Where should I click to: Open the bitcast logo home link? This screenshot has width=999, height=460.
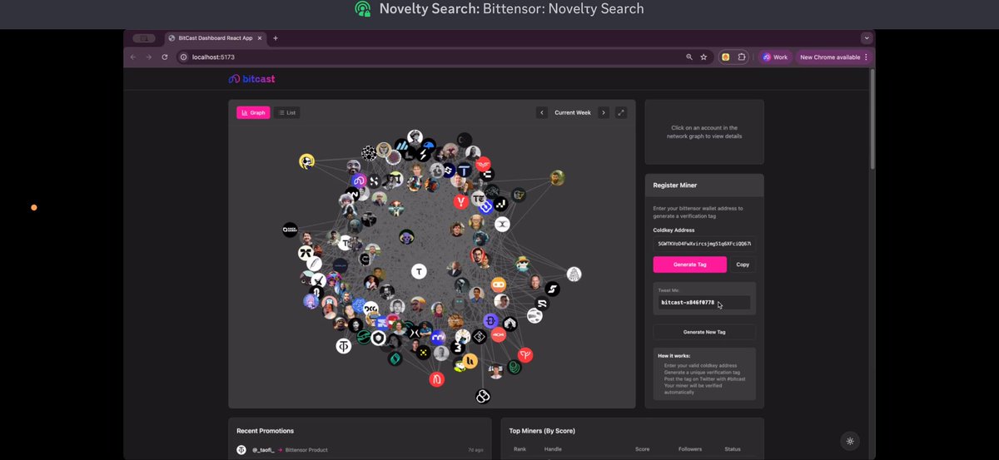[251, 79]
